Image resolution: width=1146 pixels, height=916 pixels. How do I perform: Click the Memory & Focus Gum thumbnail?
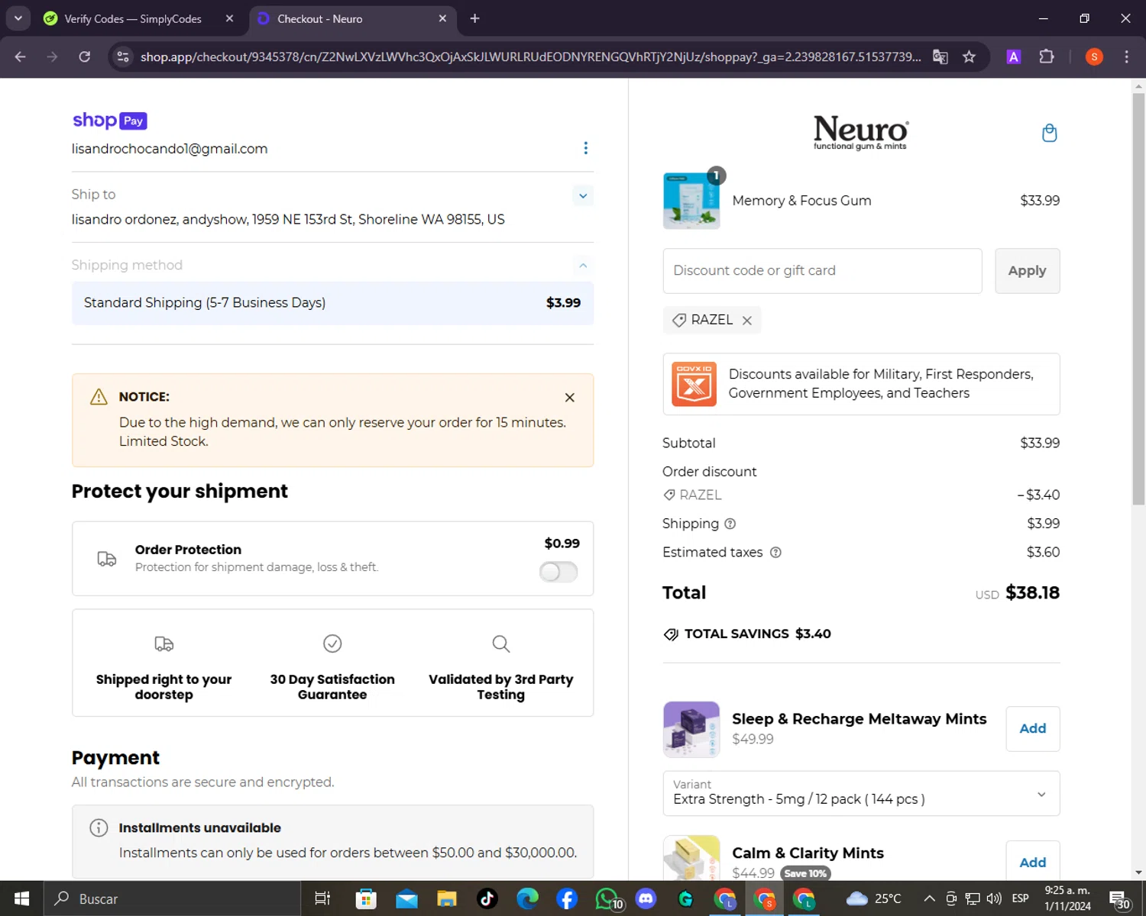(691, 201)
